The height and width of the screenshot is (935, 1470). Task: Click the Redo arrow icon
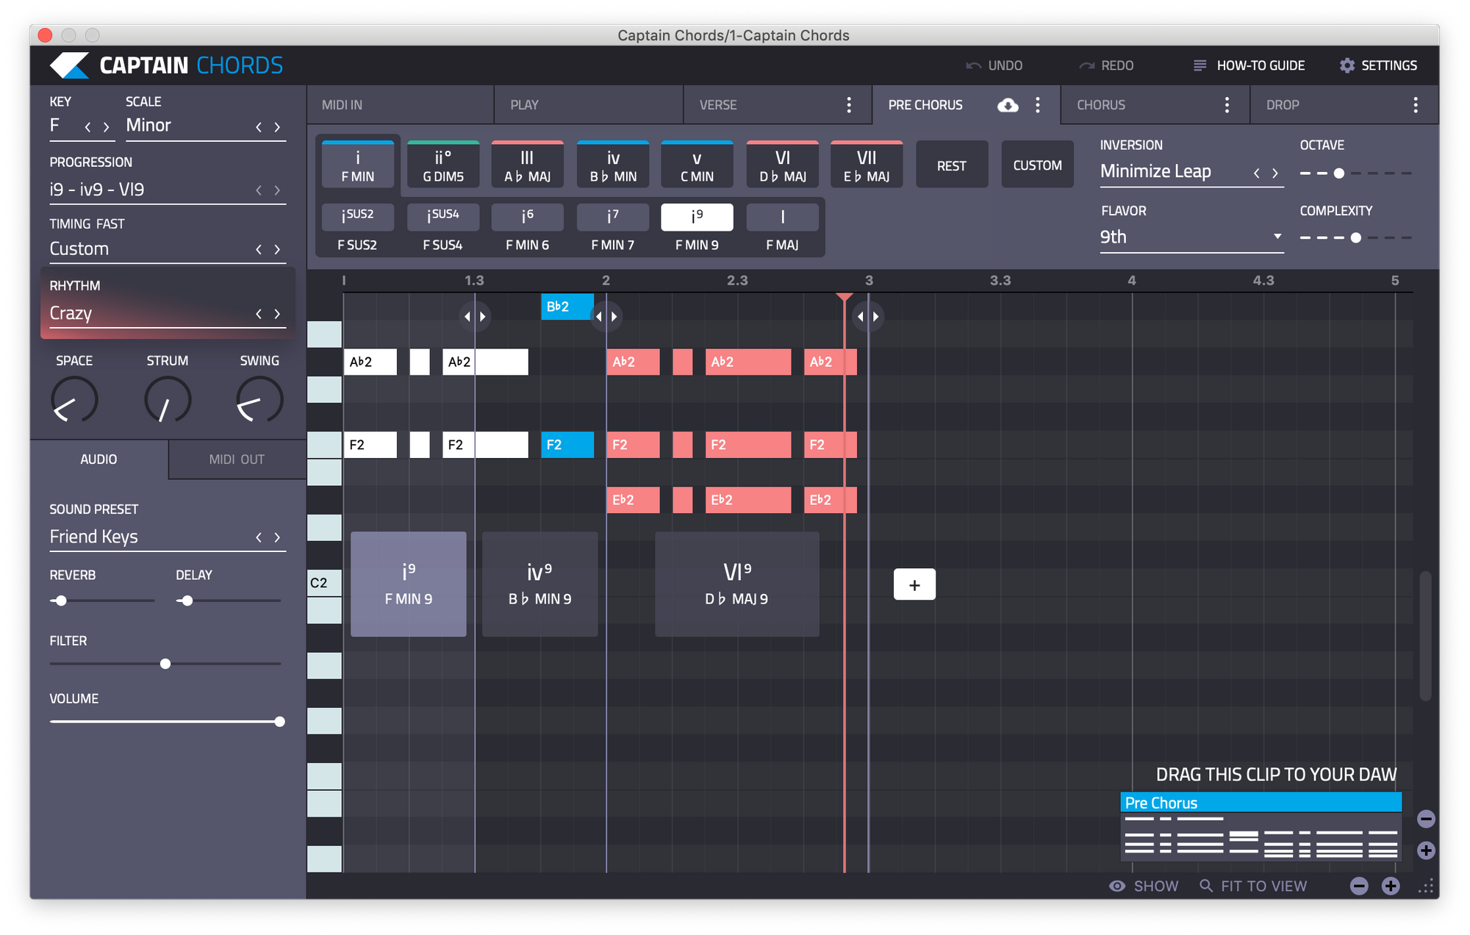(x=1086, y=65)
